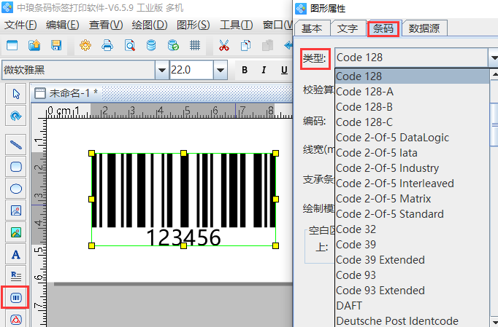Open print preview with magnifier icon
This screenshot has width=498, height=327.
pyautogui.click(x=129, y=45)
